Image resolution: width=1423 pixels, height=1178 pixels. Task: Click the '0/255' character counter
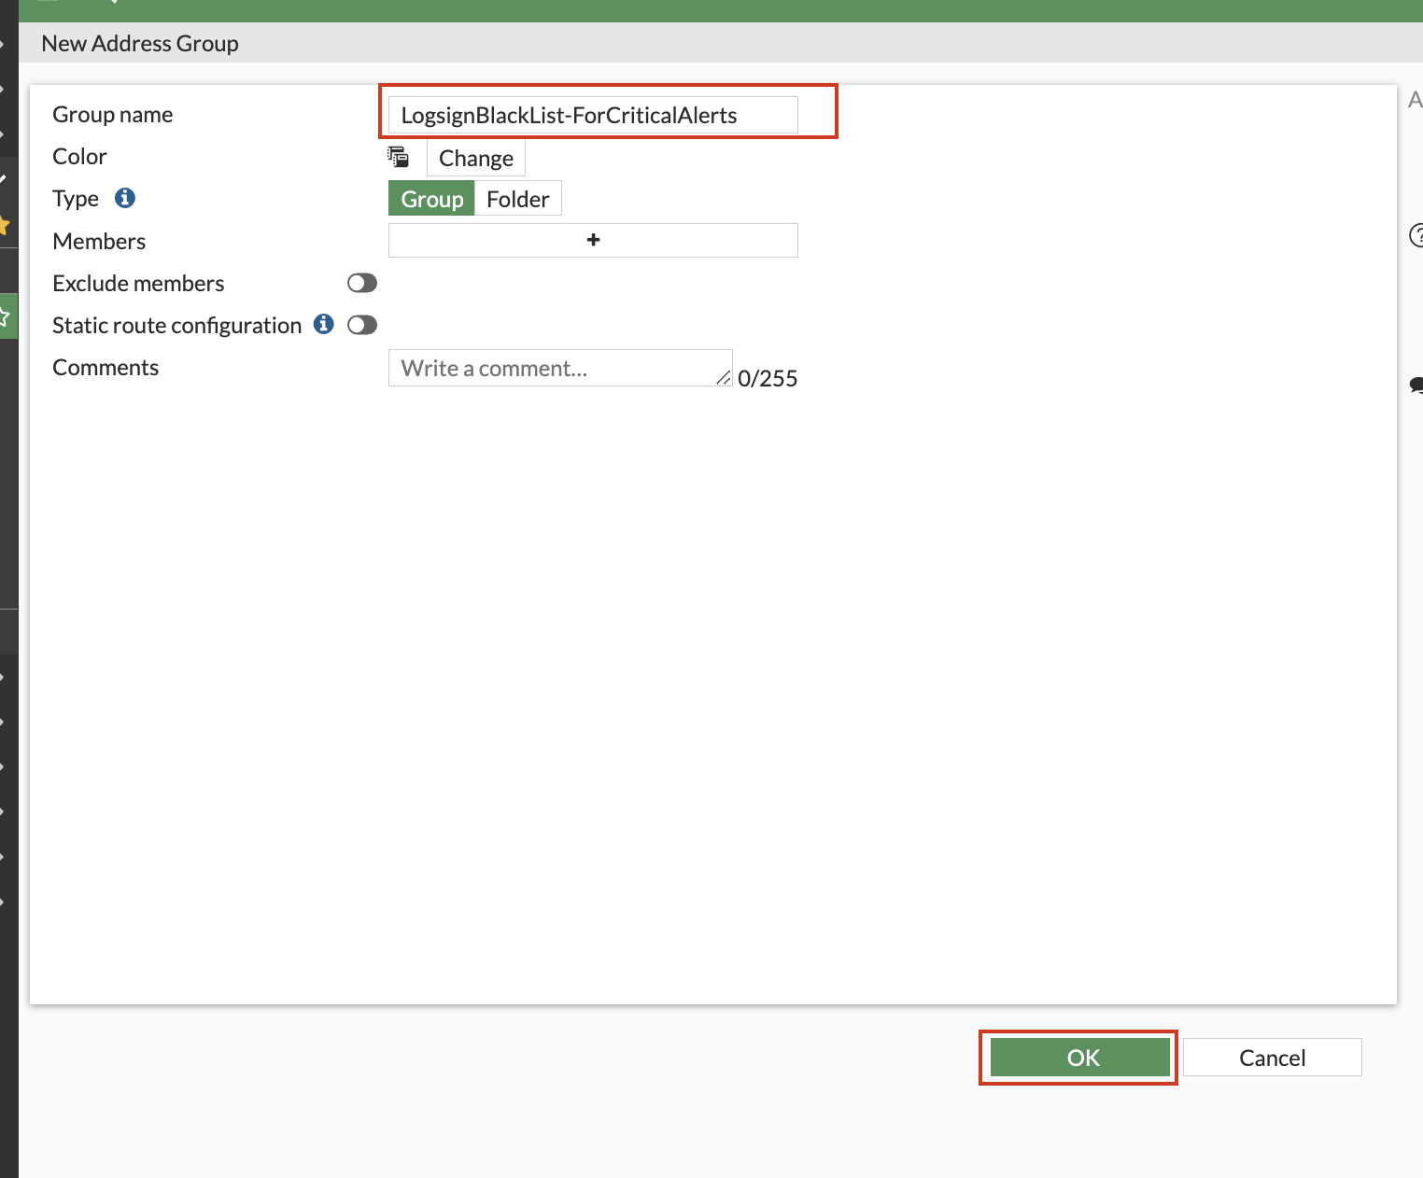tap(768, 378)
